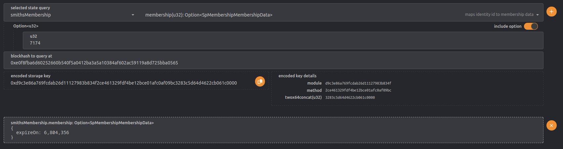This screenshot has width=563, height=149.
Task: Click the maps identity id description text
Action: 499,15
